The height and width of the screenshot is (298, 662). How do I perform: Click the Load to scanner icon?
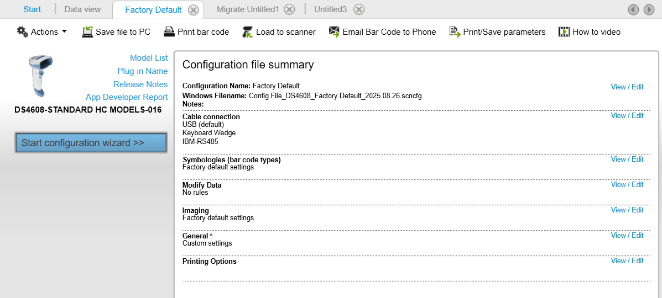coord(247,32)
